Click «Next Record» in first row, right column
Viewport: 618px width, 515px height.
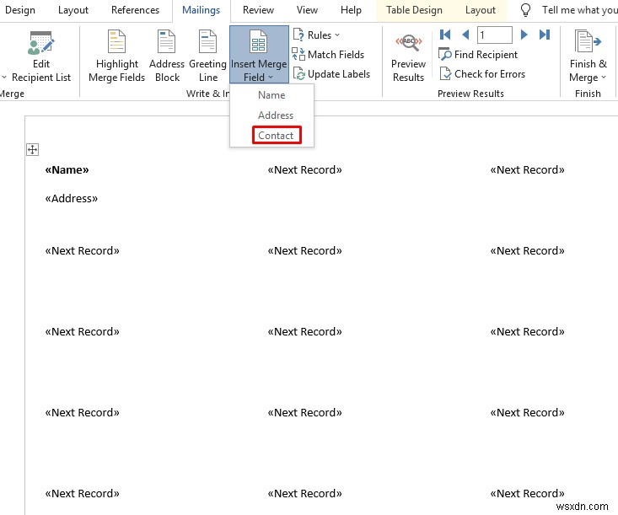(x=527, y=169)
